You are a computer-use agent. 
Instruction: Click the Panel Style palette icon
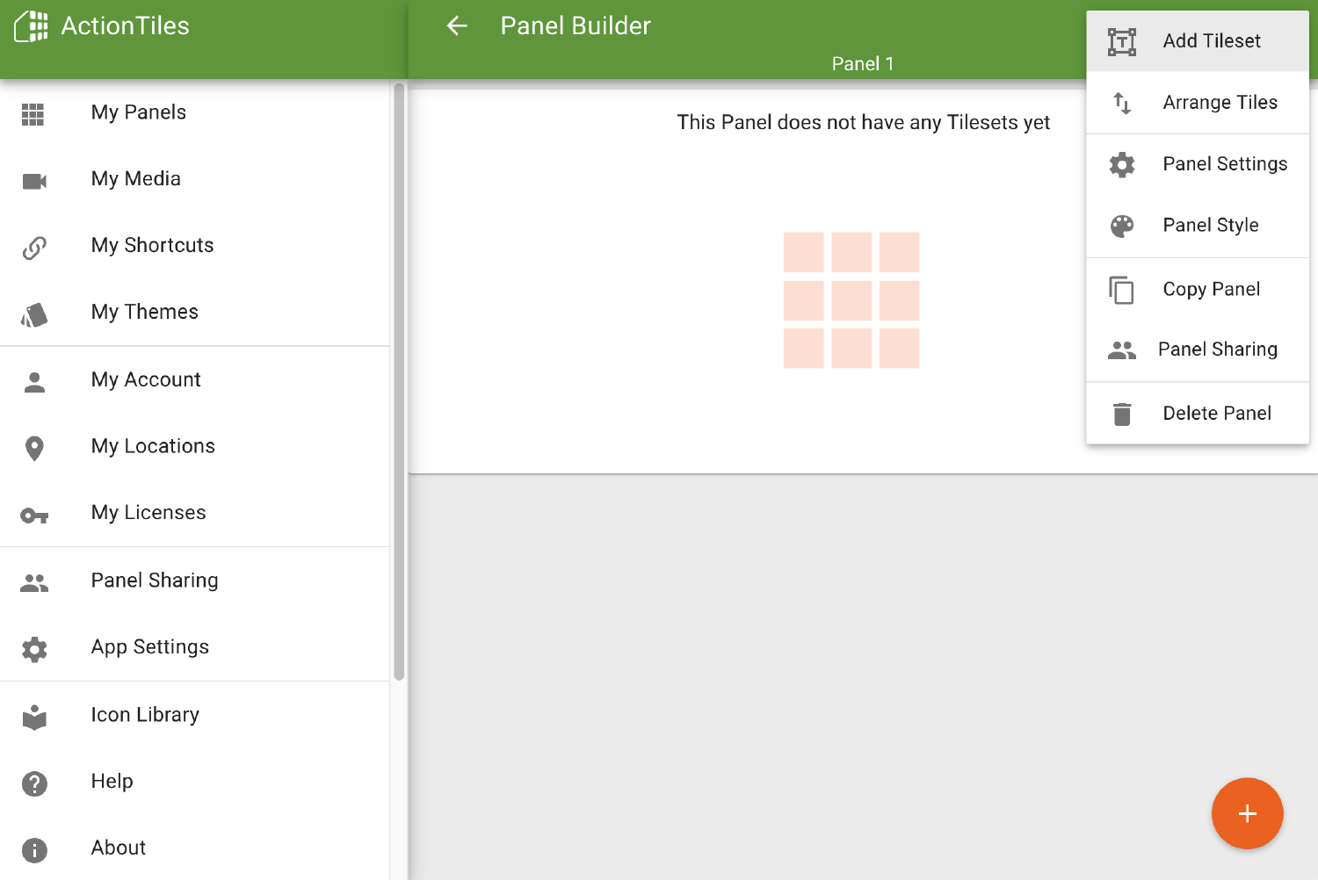(1121, 226)
